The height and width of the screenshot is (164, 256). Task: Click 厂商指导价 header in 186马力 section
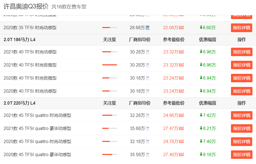[140, 40]
